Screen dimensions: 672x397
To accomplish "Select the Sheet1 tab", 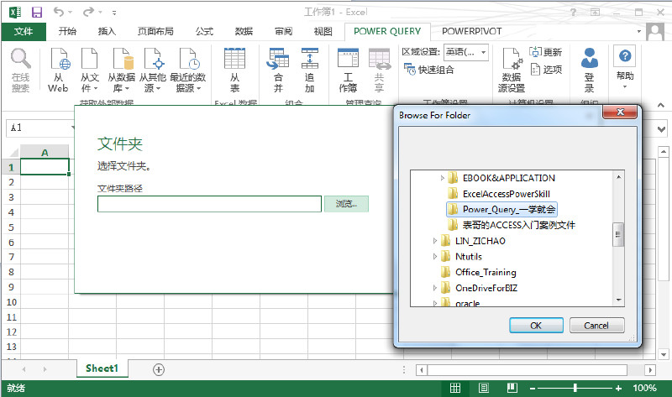I will [x=102, y=368].
